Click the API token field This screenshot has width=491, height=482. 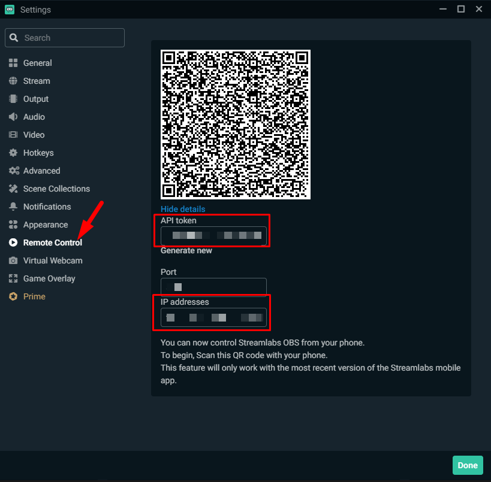(x=213, y=235)
